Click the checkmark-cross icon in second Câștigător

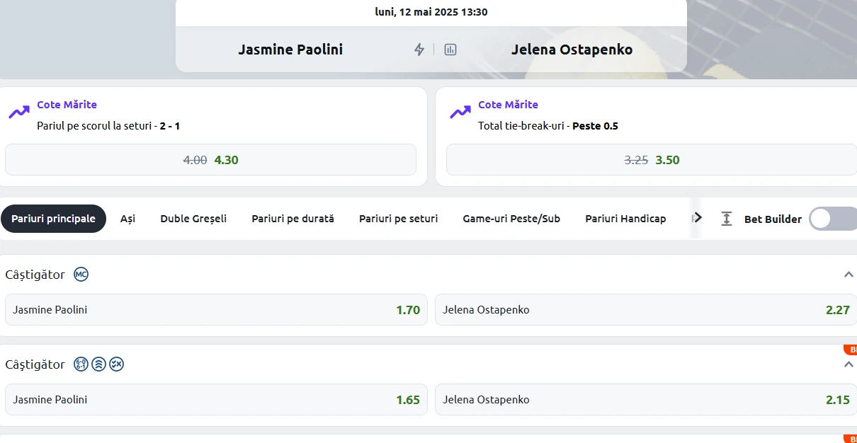tap(116, 364)
